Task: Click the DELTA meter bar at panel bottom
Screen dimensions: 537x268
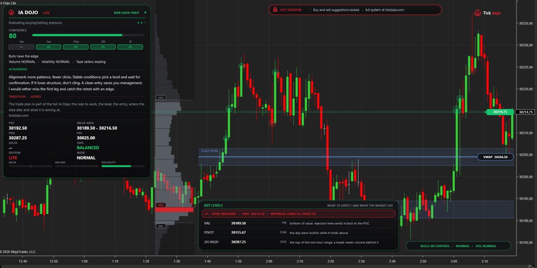Action: (31, 166)
